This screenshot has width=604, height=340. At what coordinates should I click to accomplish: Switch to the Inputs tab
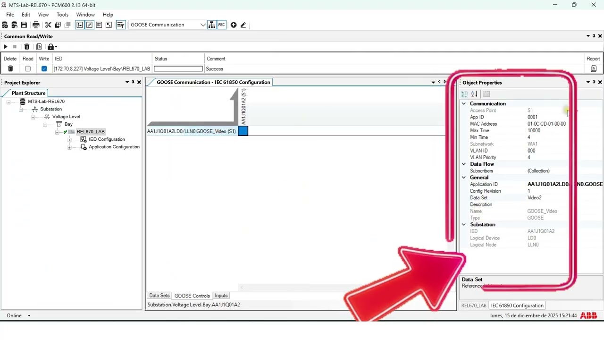click(221, 296)
